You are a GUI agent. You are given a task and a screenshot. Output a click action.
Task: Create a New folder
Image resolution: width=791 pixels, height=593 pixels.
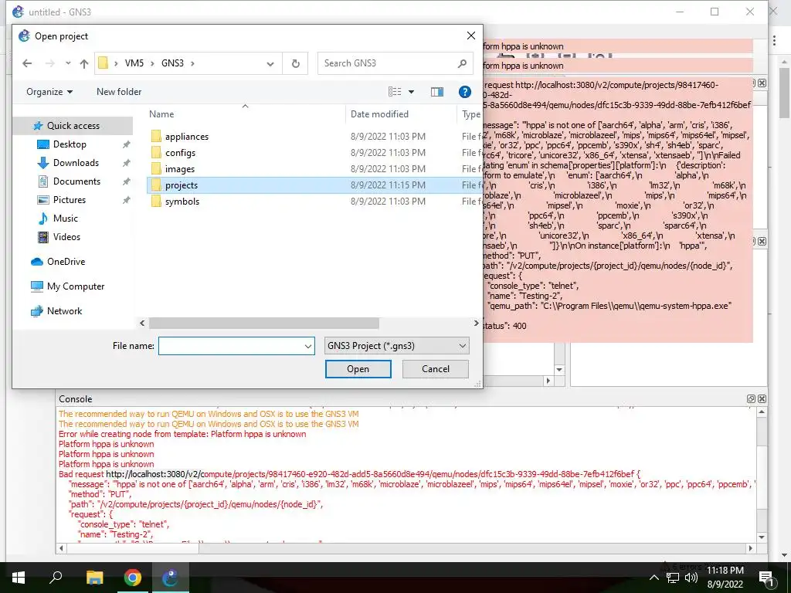119,92
